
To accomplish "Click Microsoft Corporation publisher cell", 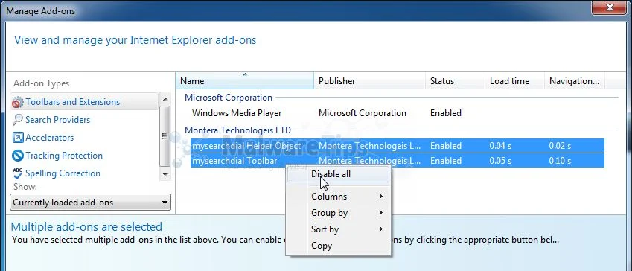I will click(363, 113).
